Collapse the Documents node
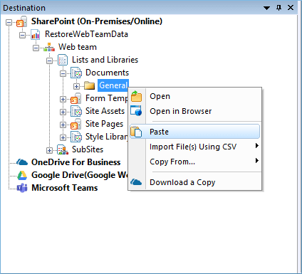 pyautogui.click(x=63, y=74)
